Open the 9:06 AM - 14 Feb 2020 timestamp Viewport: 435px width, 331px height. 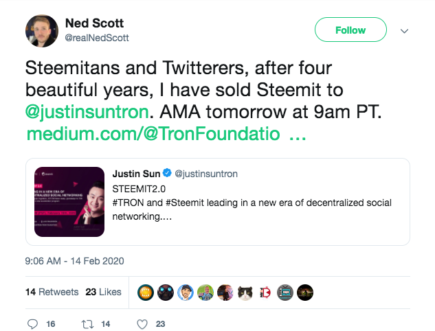74,261
